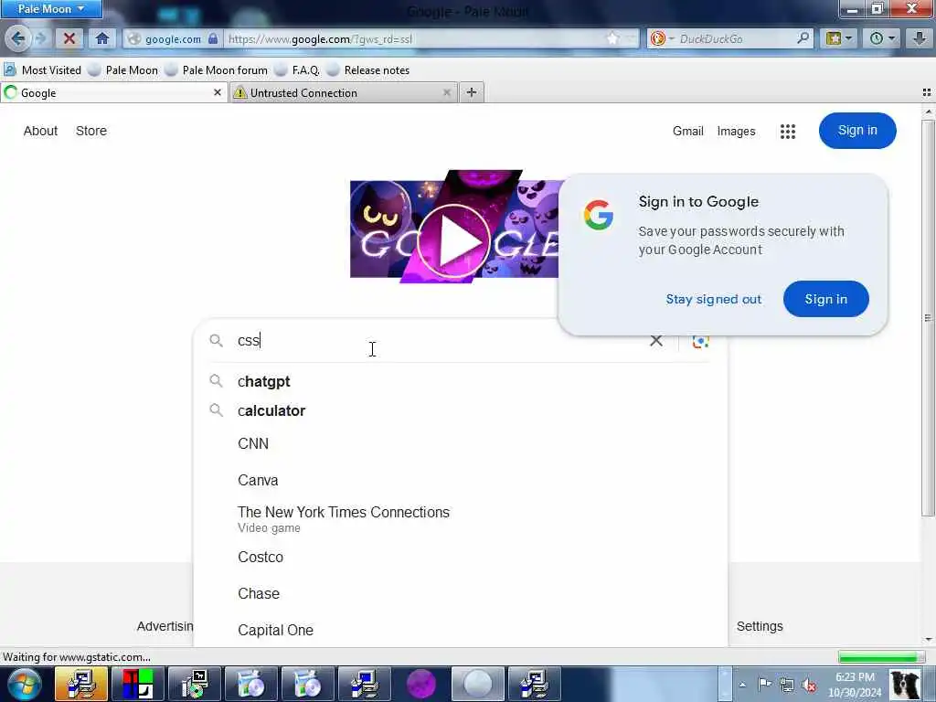Open the red-green-blue squares taskbar icon
The image size is (936, 702).
click(138, 684)
